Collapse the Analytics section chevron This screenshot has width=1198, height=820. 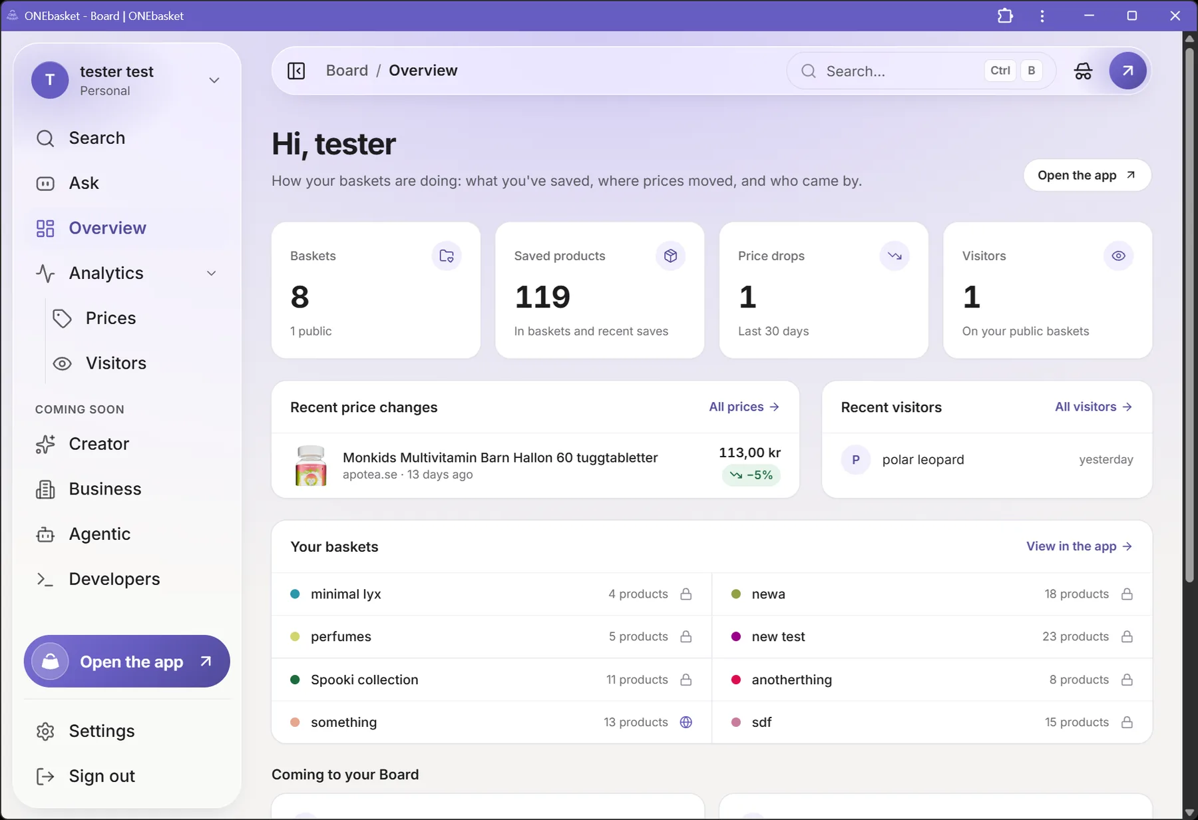coord(212,274)
